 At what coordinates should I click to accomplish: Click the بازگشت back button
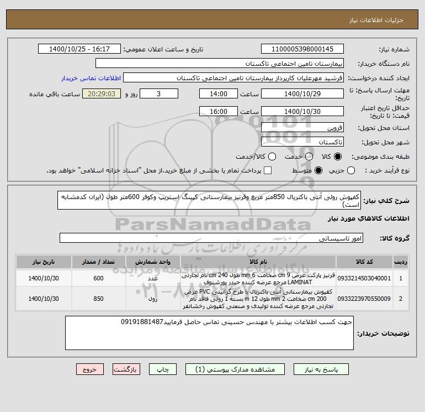click(x=126, y=369)
